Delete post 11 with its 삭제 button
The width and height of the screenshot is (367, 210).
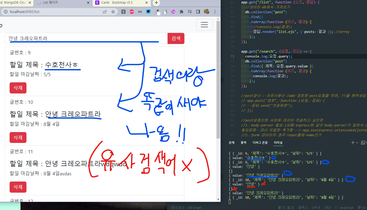click(18, 187)
